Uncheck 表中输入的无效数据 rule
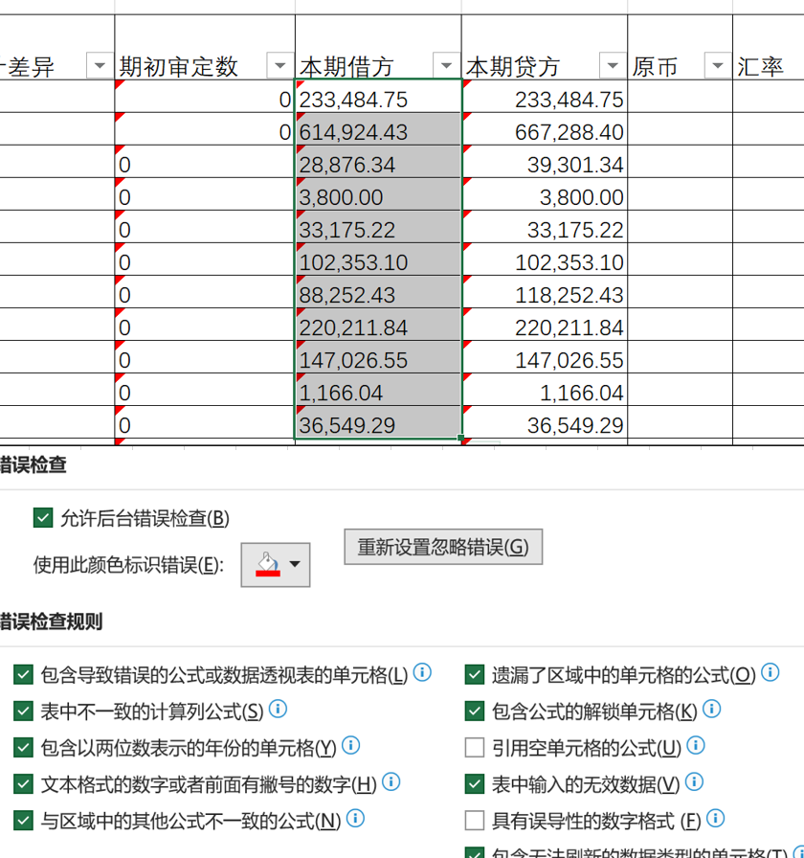Image resolution: width=804 pixels, height=858 pixels. click(x=475, y=784)
